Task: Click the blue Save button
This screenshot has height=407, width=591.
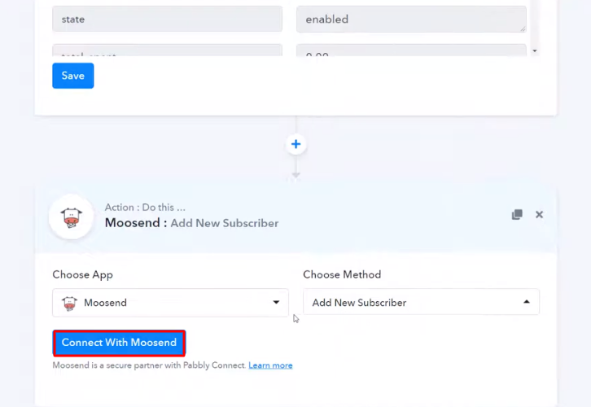Action: click(x=72, y=76)
